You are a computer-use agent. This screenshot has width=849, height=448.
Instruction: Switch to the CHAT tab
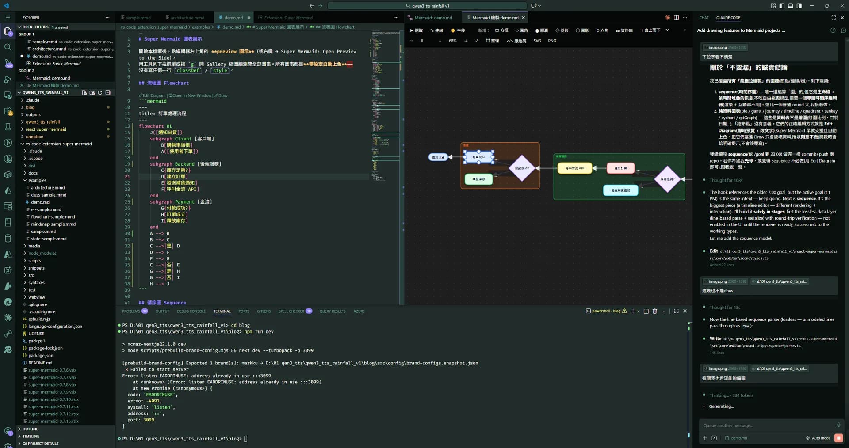[x=704, y=18]
